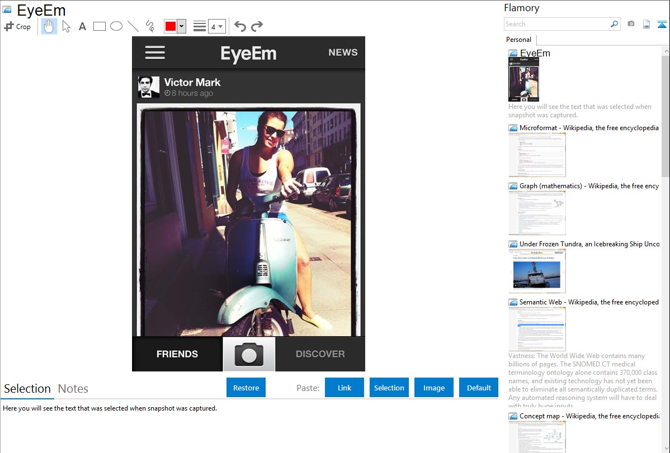670x453 pixels.
Task: Open Under Frozen Tundra snapshot entry
Action: [x=589, y=244]
